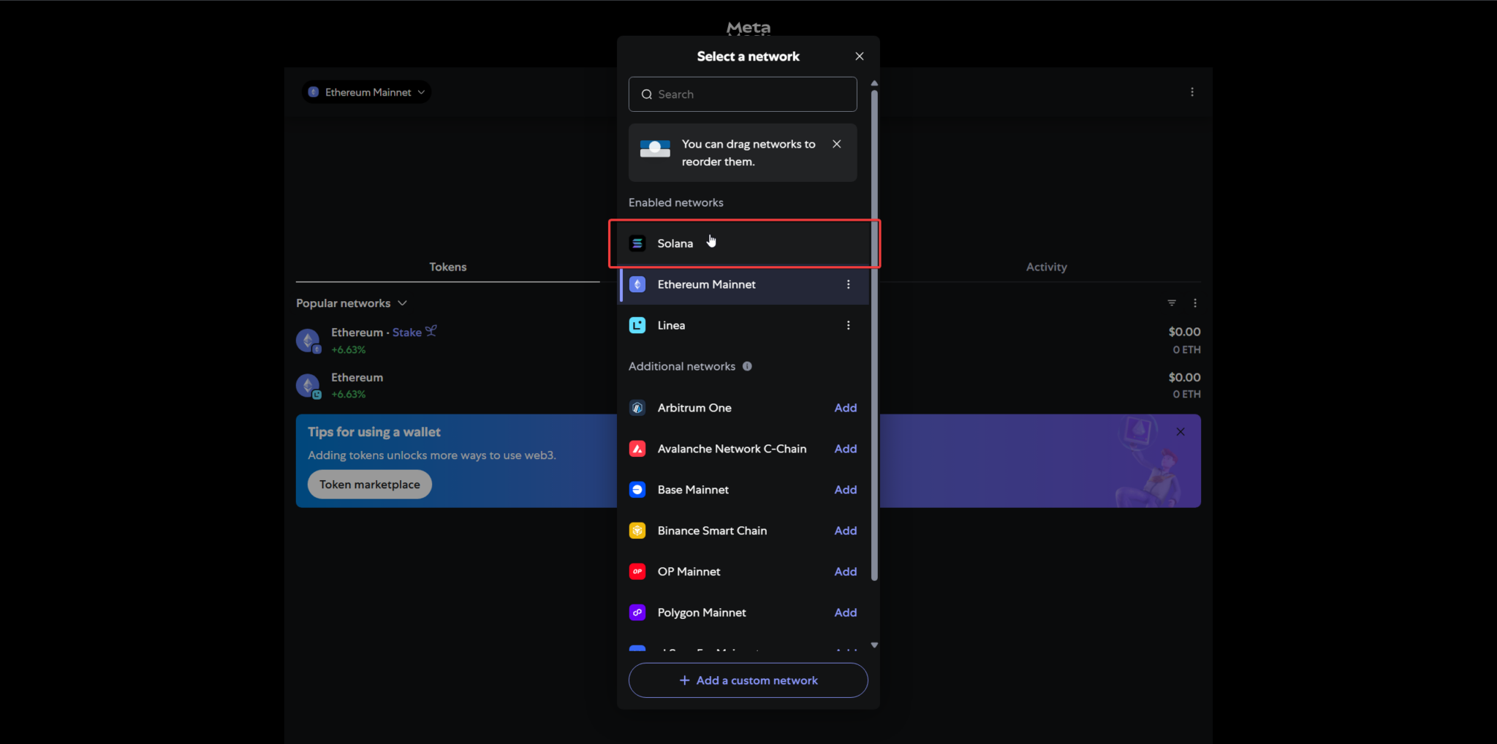The height and width of the screenshot is (744, 1497).
Task: Click the network Search field
Action: coord(743,94)
